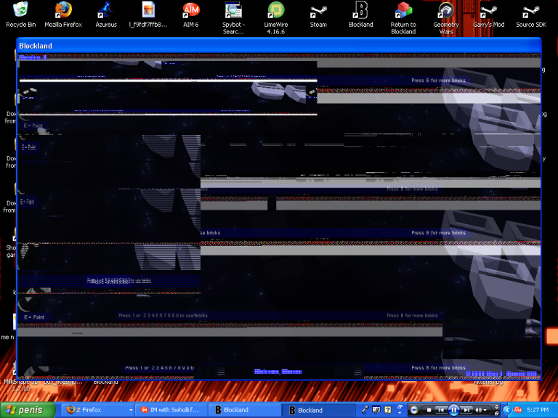
Task: Open AIM 6 desktop shortcut
Action: tap(191, 15)
